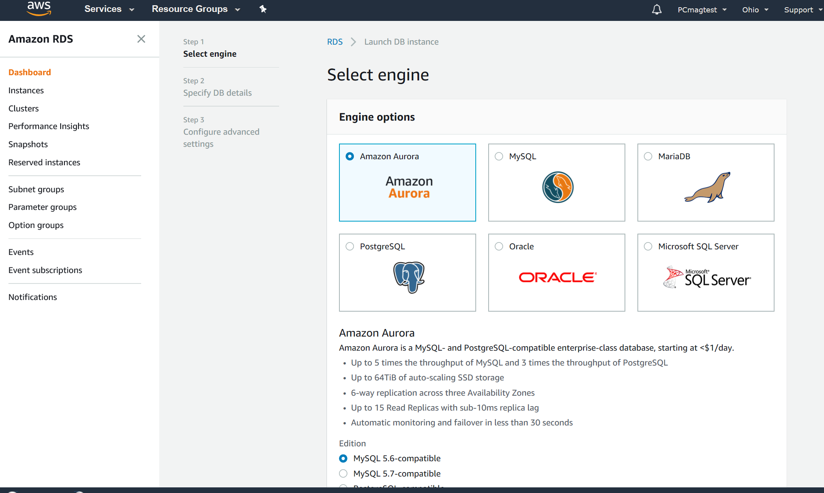This screenshot has height=493, width=824.
Task: Click the Up to 64TiB storage bullet
Action: pos(427,378)
